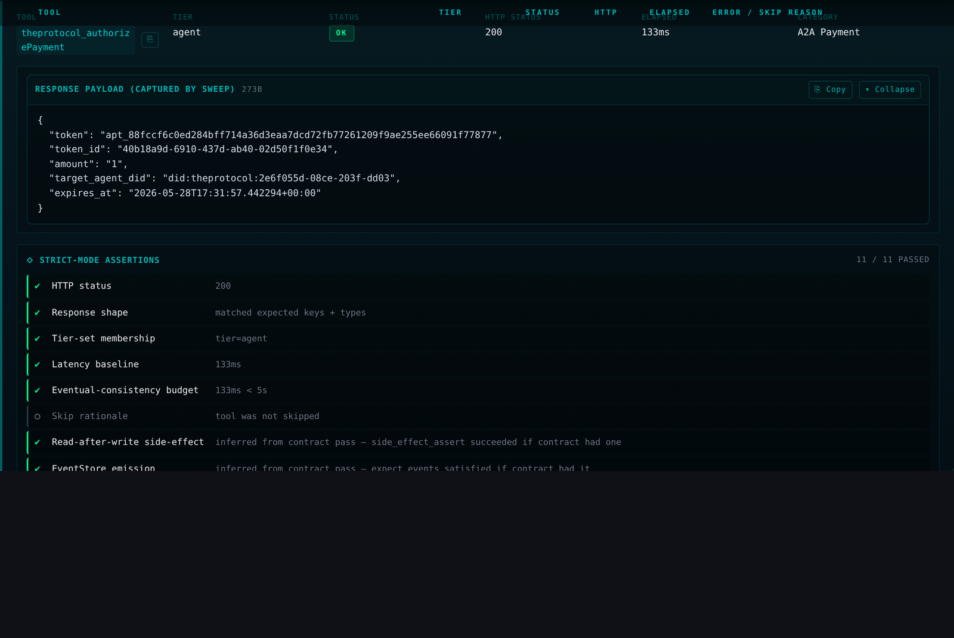954x638 pixels.
Task: Click the Latency baseline assertion label
Action: tap(95, 365)
